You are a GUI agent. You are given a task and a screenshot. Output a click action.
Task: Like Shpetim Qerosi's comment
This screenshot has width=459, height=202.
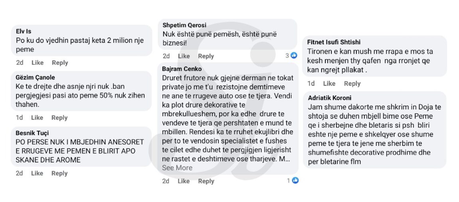184,56
